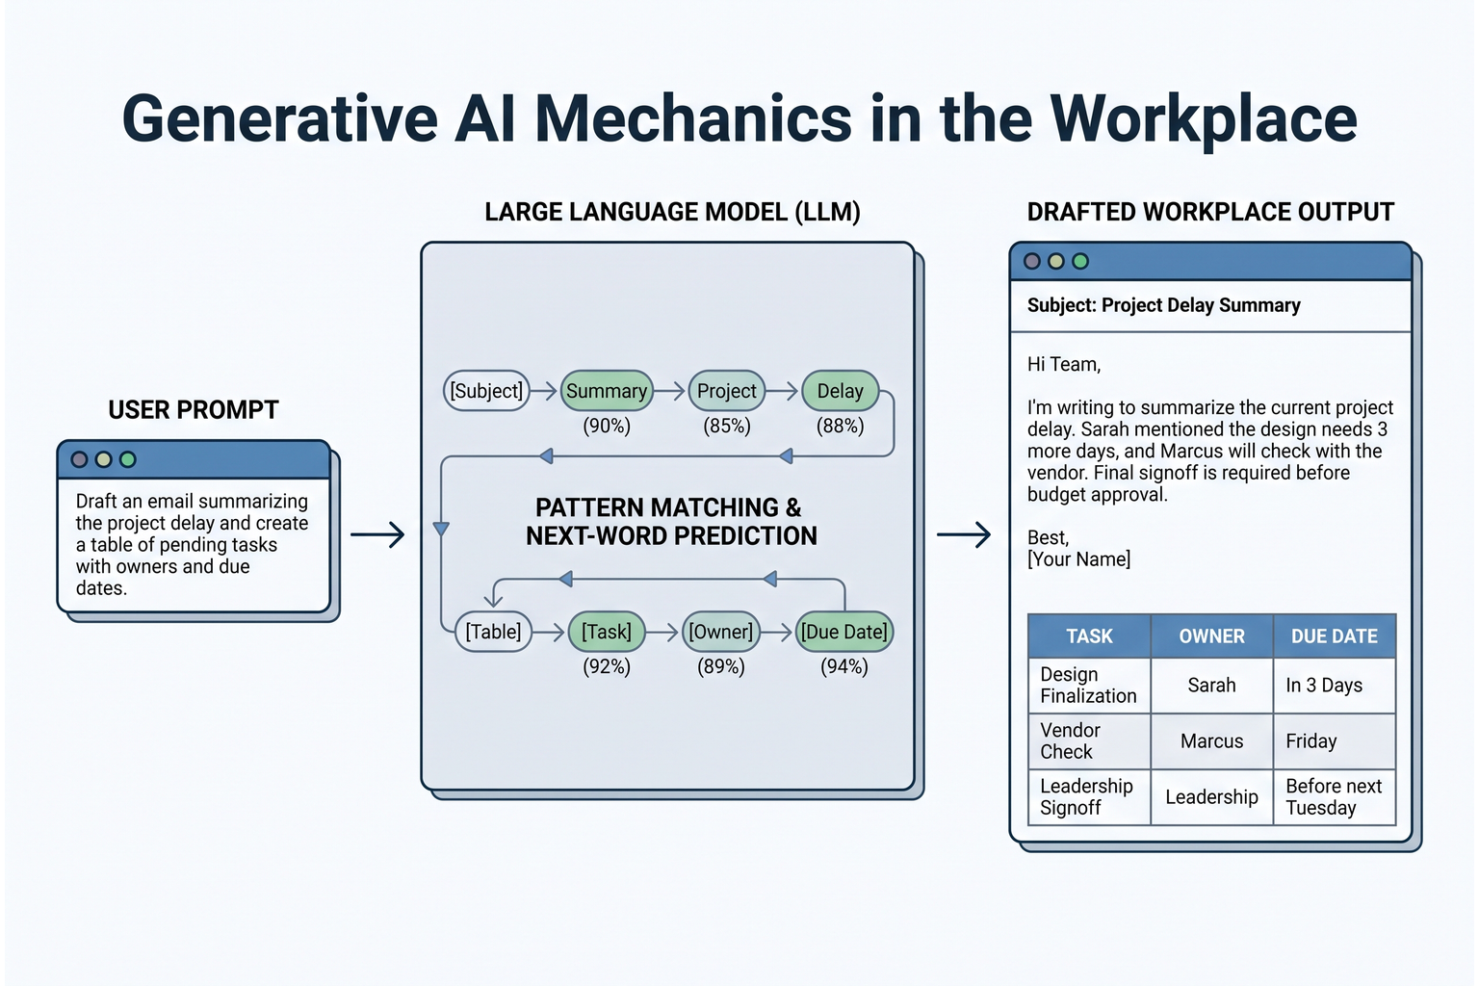The width and height of the screenshot is (1479, 986).
Task: Click the [Task] token node
Action: pyautogui.click(x=607, y=632)
